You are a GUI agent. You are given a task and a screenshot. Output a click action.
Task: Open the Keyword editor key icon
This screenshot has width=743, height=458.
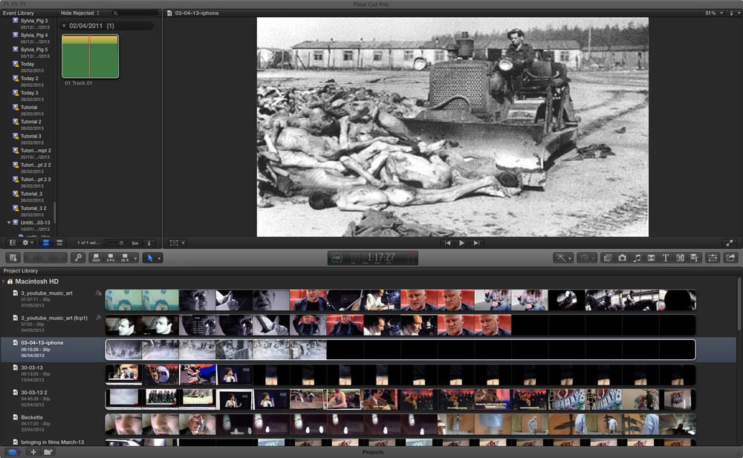click(x=78, y=258)
